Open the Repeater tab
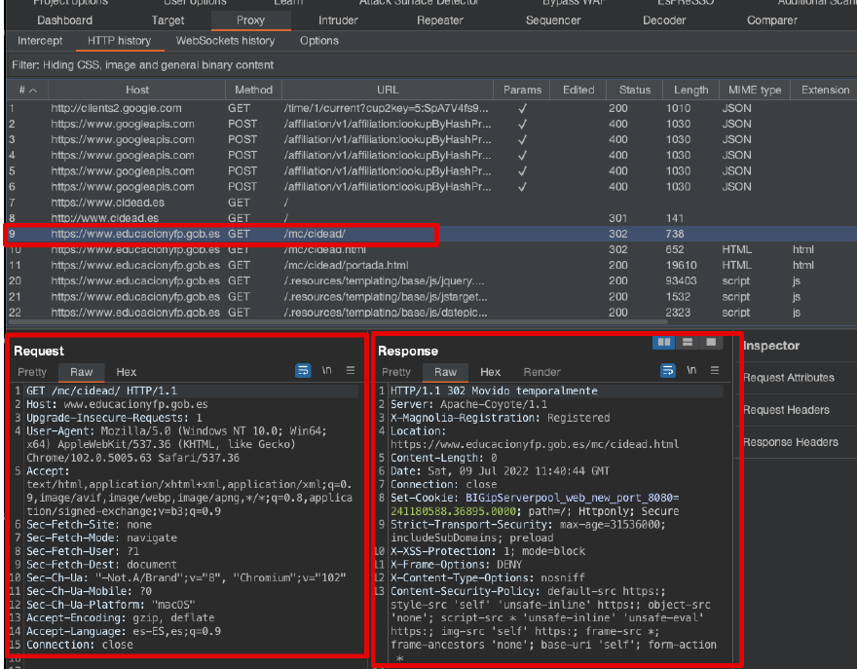 point(440,20)
